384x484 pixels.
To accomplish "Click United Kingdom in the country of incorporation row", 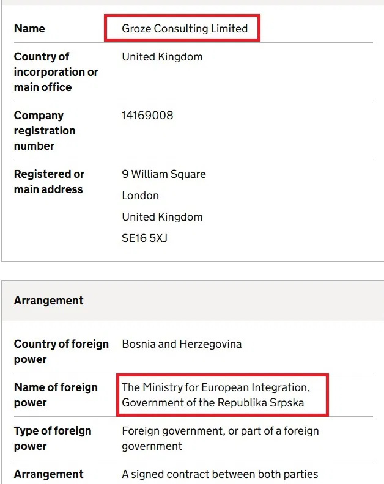I will tap(162, 57).
